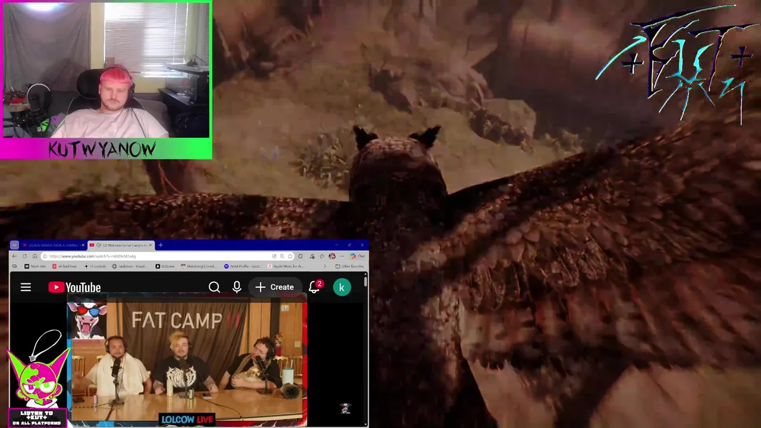Reload the browser page
Screen dimensions: 761x428
pyautogui.click(x=24, y=256)
